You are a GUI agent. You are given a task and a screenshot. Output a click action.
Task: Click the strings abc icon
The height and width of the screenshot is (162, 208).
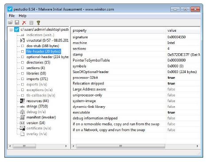[x=23, y=107]
